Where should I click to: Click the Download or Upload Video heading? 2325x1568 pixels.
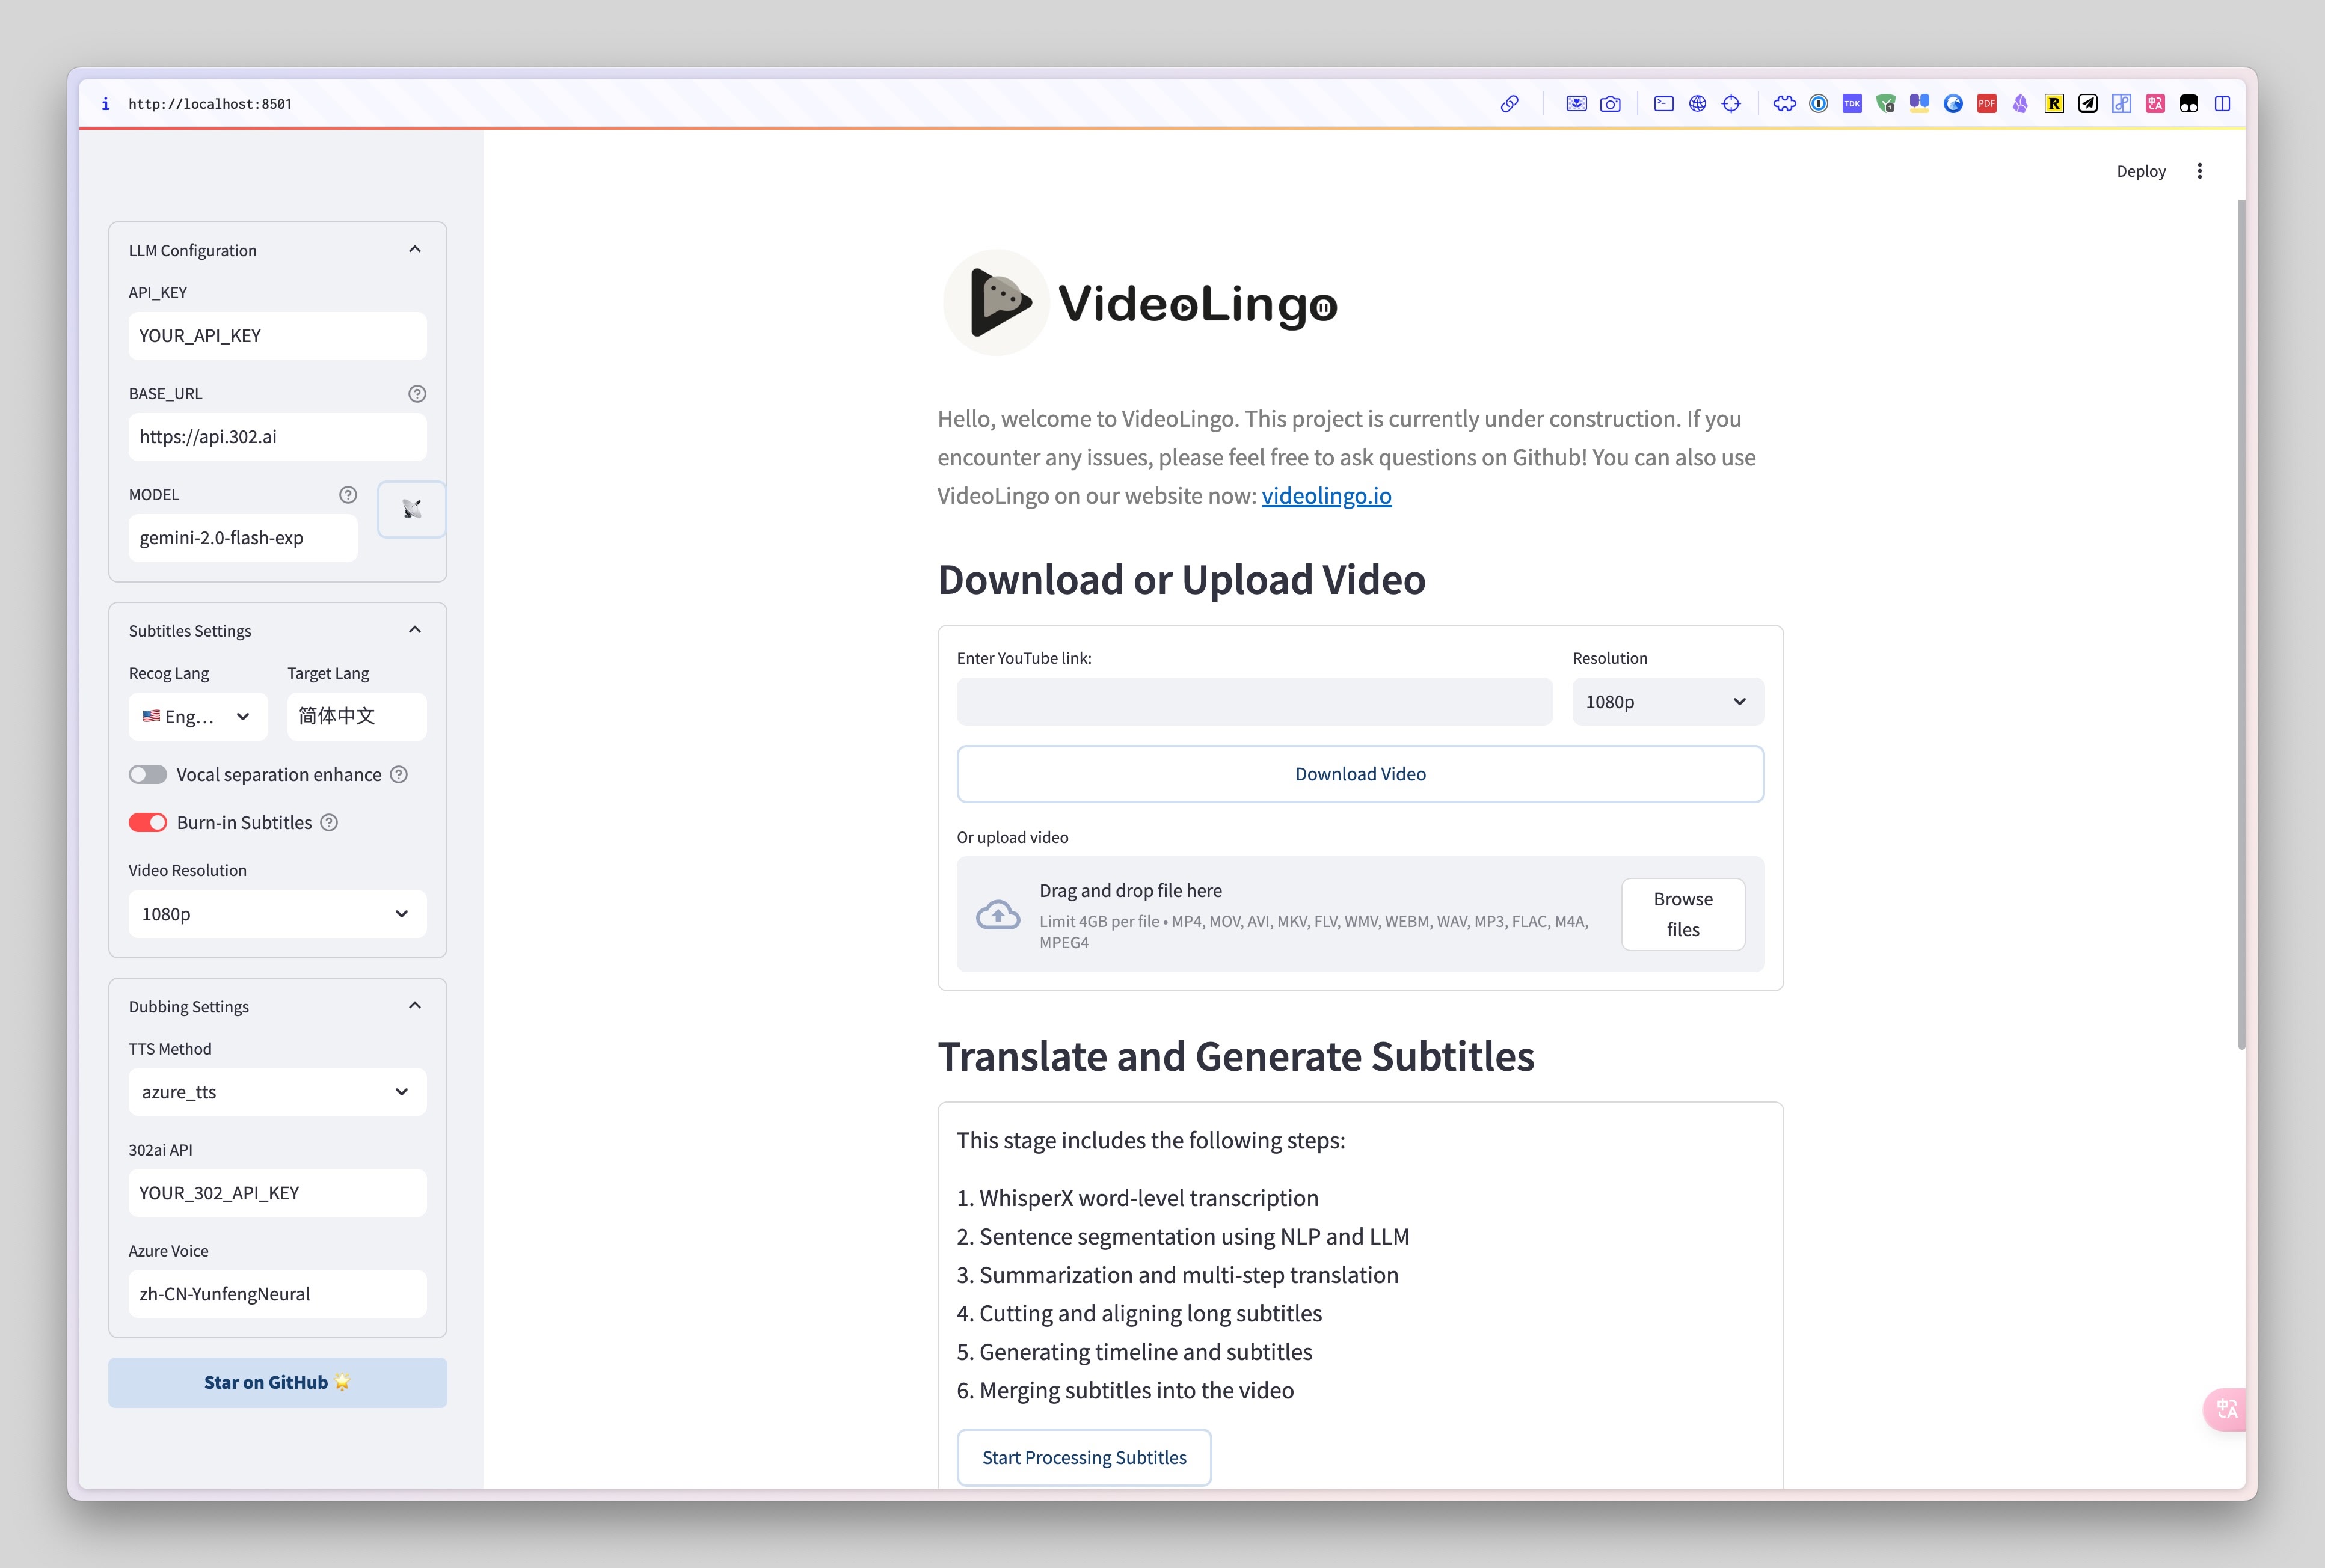1181,580
